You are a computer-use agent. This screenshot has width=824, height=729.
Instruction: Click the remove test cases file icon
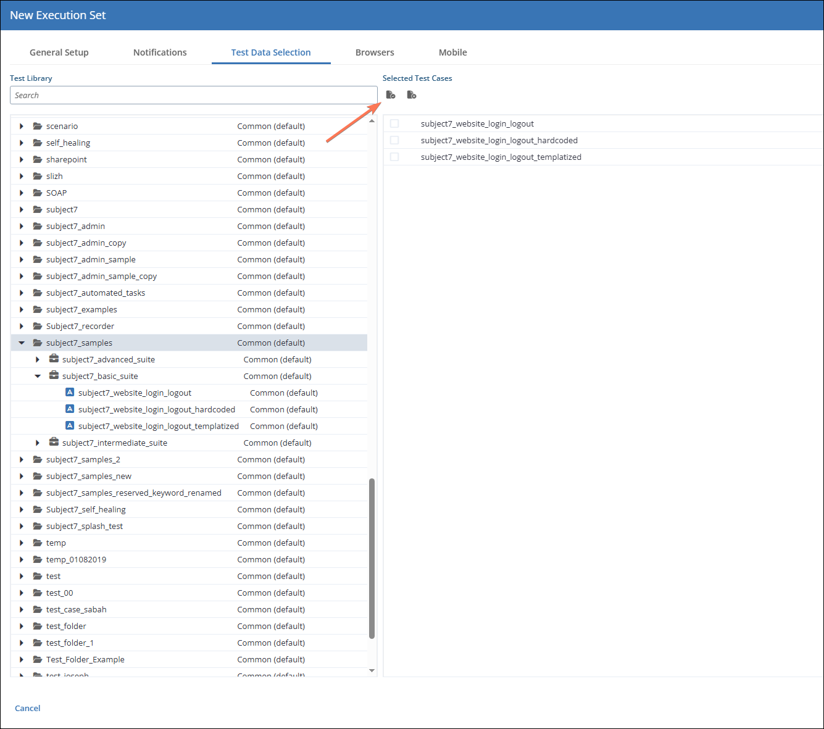(x=412, y=94)
